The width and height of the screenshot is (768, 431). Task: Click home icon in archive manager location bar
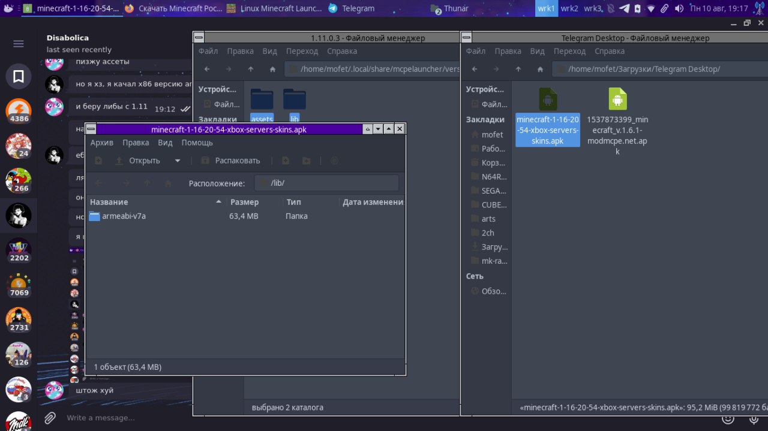[168, 183]
